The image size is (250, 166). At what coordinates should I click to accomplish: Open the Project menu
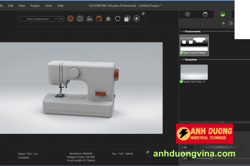35,5
